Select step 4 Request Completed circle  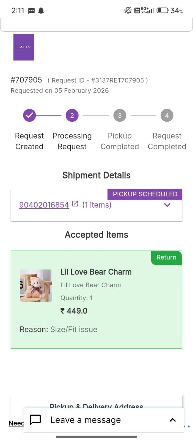point(167,115)
